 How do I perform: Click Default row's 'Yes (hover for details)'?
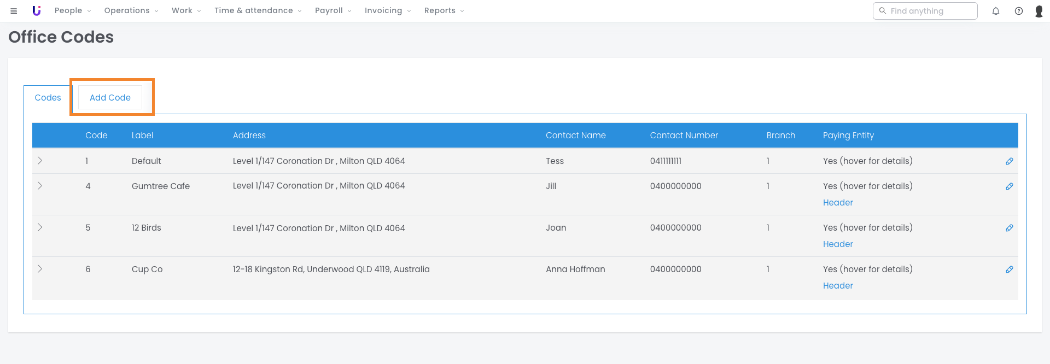[x=868, y=161]
